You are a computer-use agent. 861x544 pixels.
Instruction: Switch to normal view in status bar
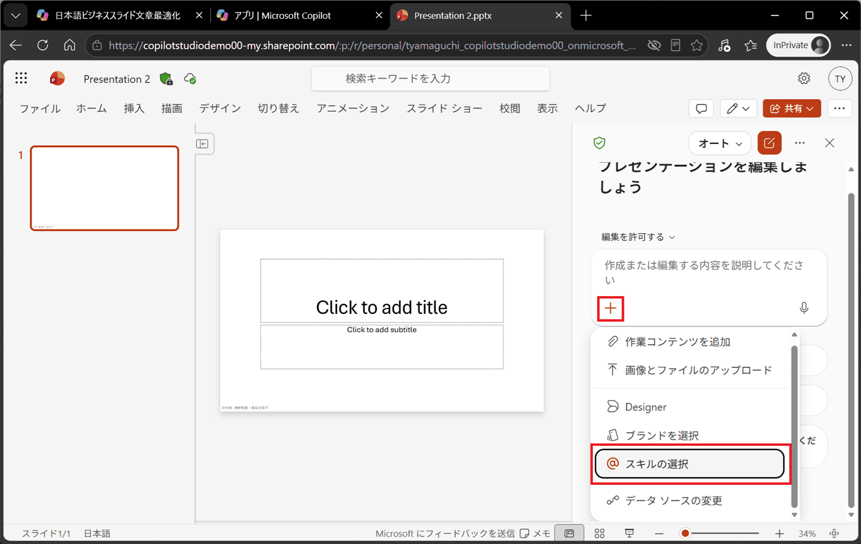(x=569, y=534)
